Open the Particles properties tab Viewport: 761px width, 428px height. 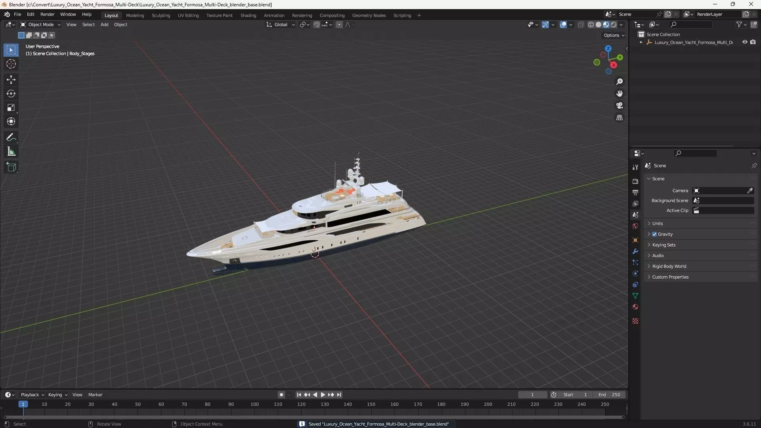click(x=635, y=262)
